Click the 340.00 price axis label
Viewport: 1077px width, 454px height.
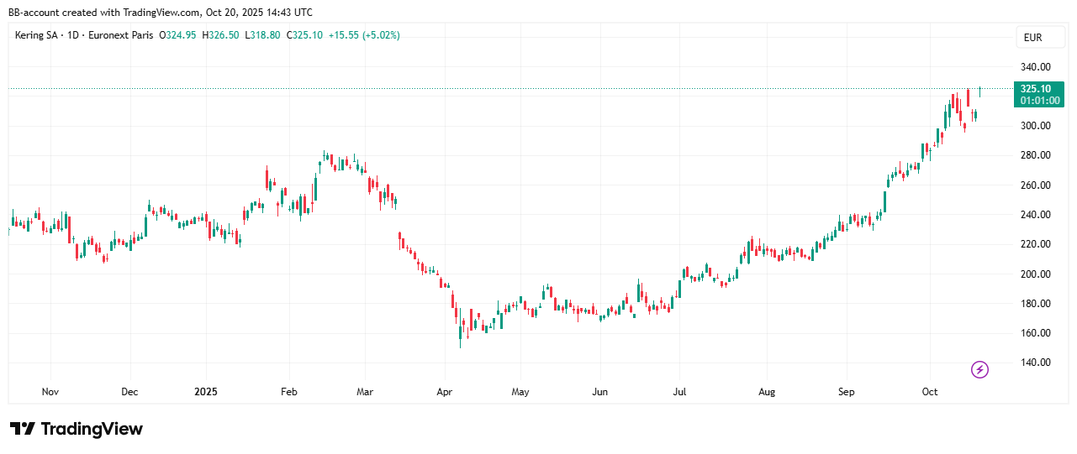point(1034,67)
